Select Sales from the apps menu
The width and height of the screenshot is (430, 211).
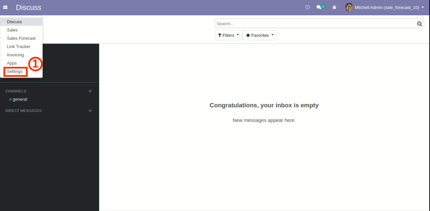12,30
